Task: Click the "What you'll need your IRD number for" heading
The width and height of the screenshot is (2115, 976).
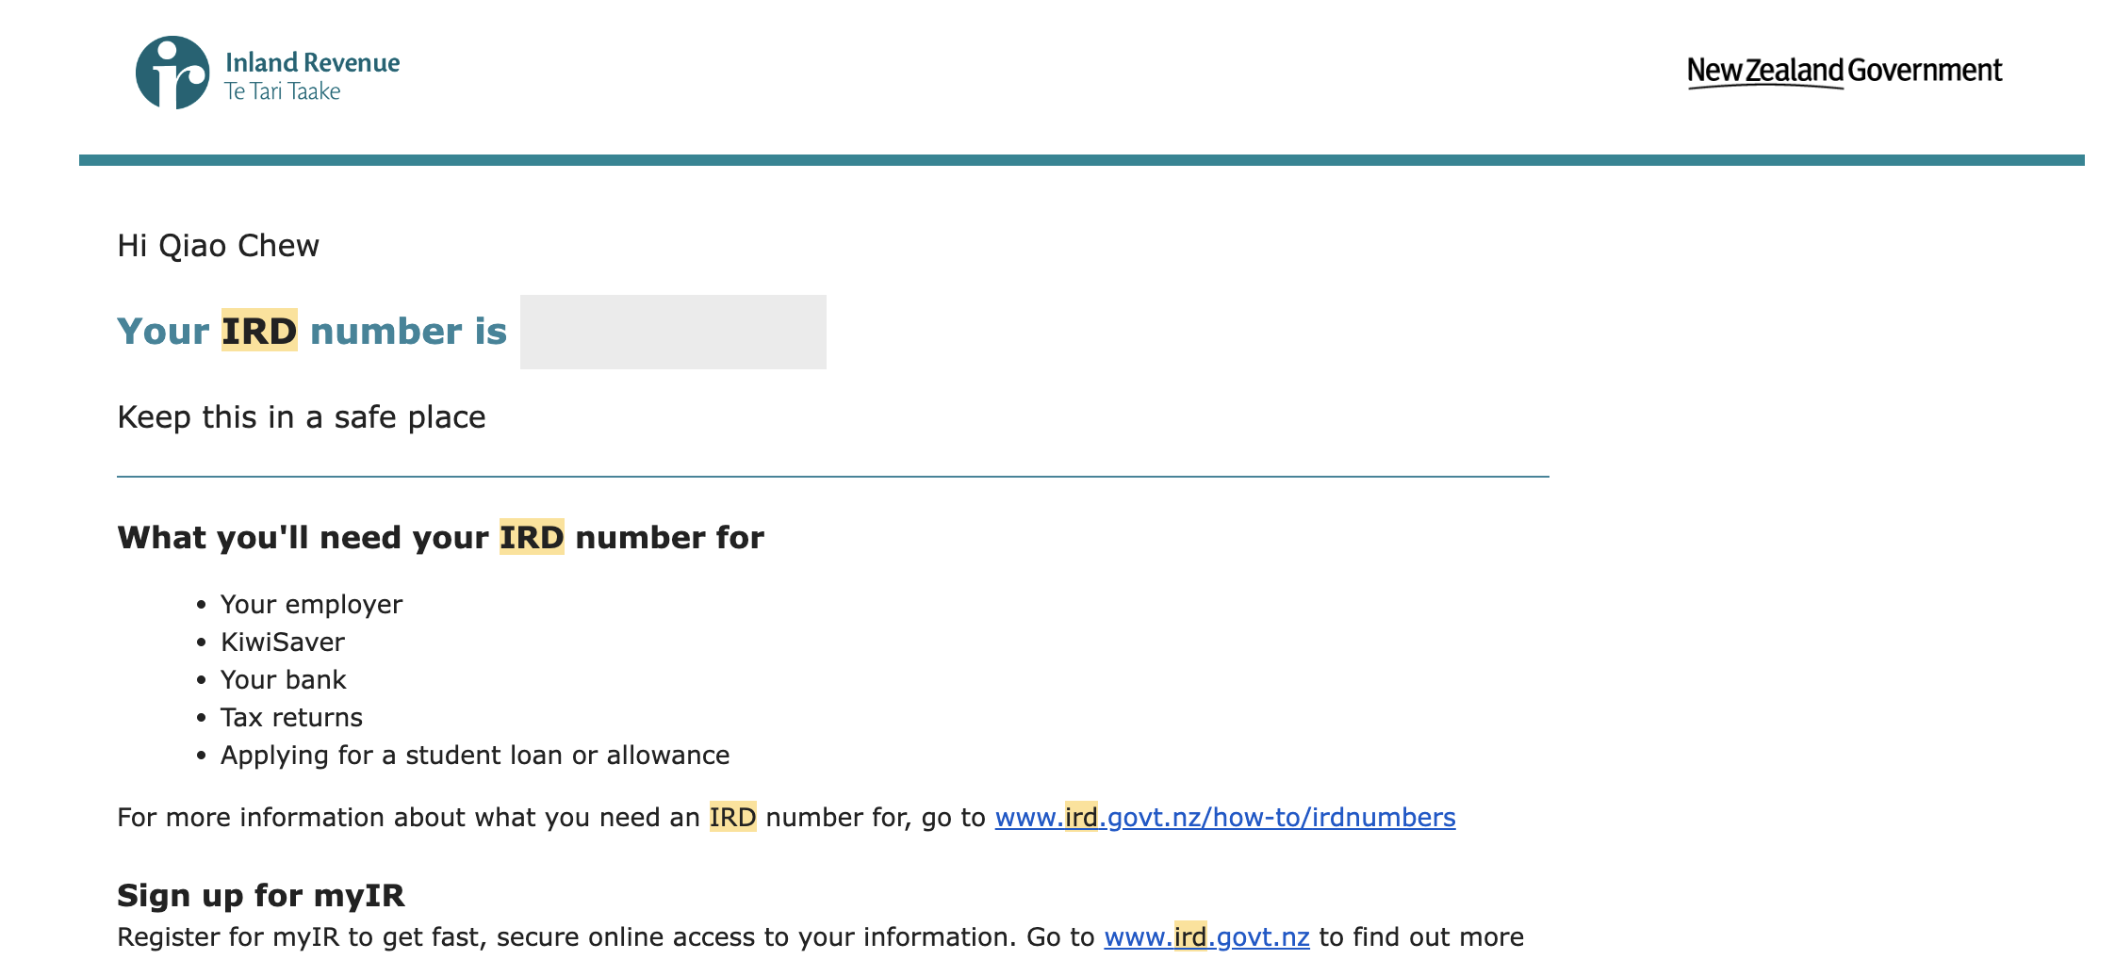Action: click(440, 538)
